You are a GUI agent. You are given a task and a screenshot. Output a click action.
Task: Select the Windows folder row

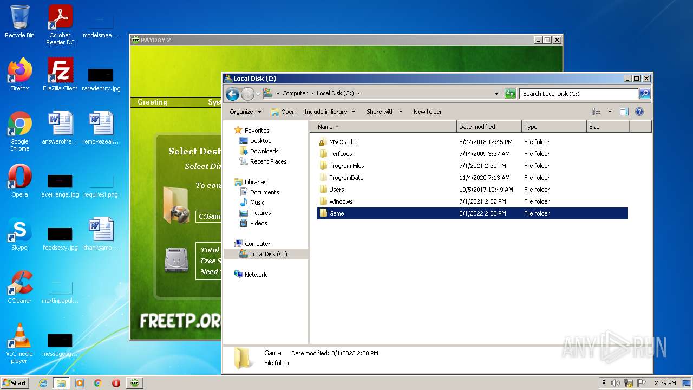(x=473, y=201)
